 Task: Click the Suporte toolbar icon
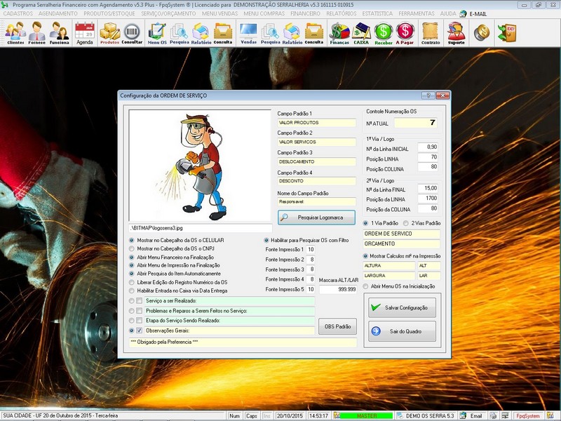(x=456, y=32)
